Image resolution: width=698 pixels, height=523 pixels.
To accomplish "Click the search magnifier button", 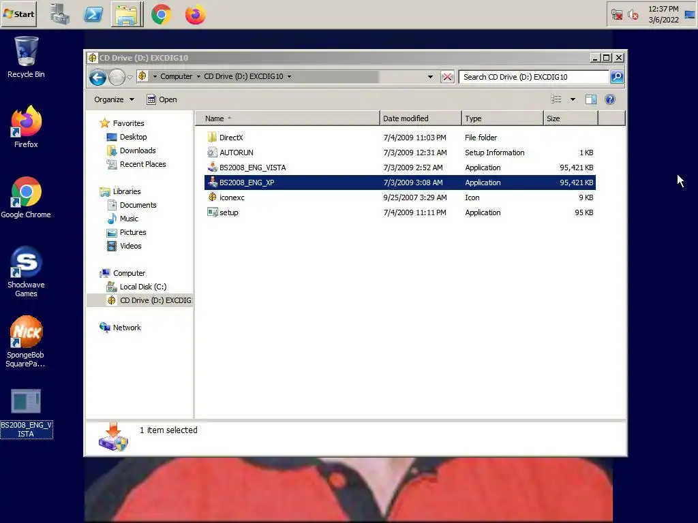I will click(617, 77).
